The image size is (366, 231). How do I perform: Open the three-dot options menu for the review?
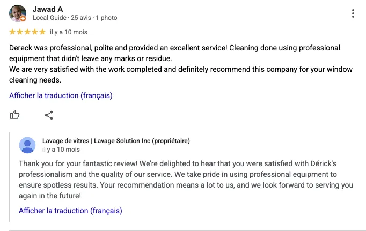tap(353, 13)
